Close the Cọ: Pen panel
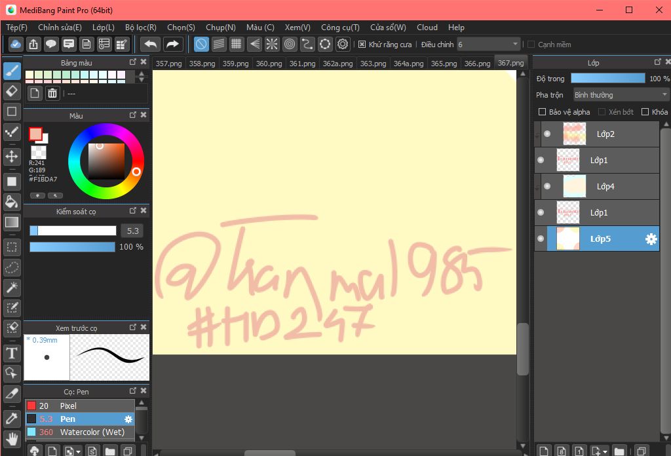Image resolution: width=671 pixels, height=456 pixels. click(x=144, y=390)
